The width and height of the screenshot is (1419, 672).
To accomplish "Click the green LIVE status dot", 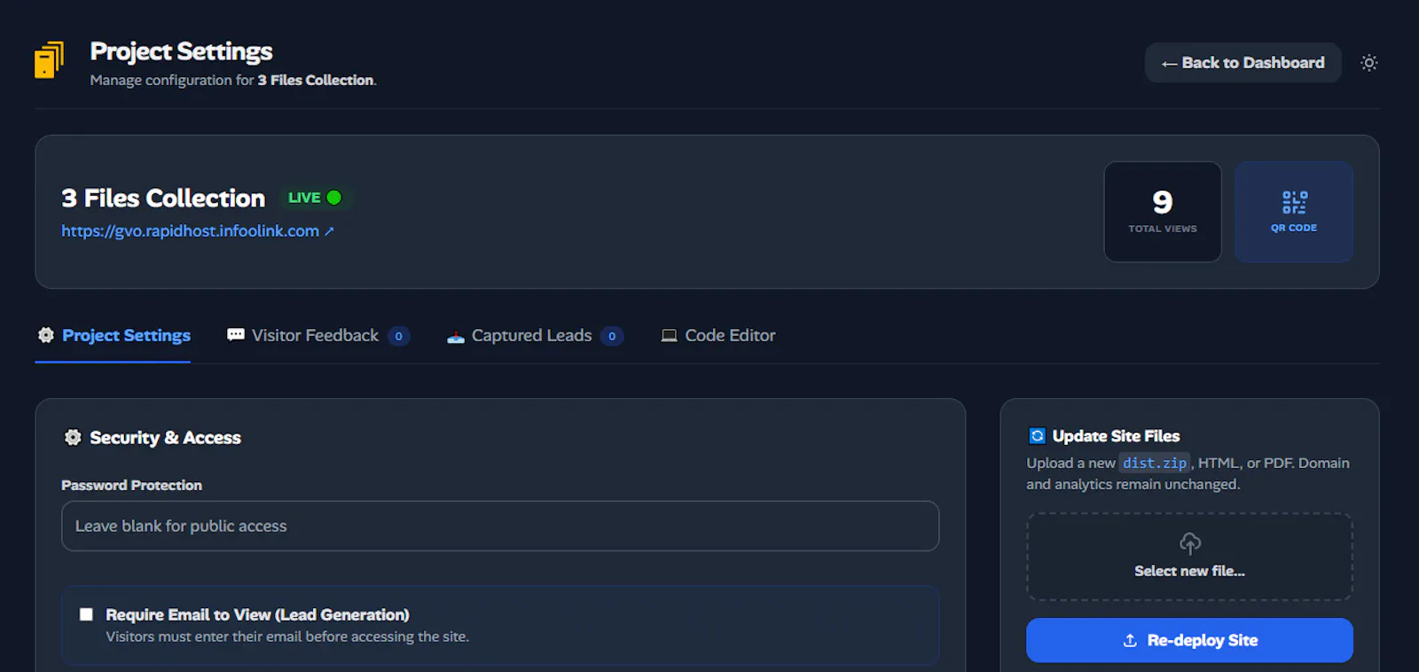I will [x=334, y=198].
